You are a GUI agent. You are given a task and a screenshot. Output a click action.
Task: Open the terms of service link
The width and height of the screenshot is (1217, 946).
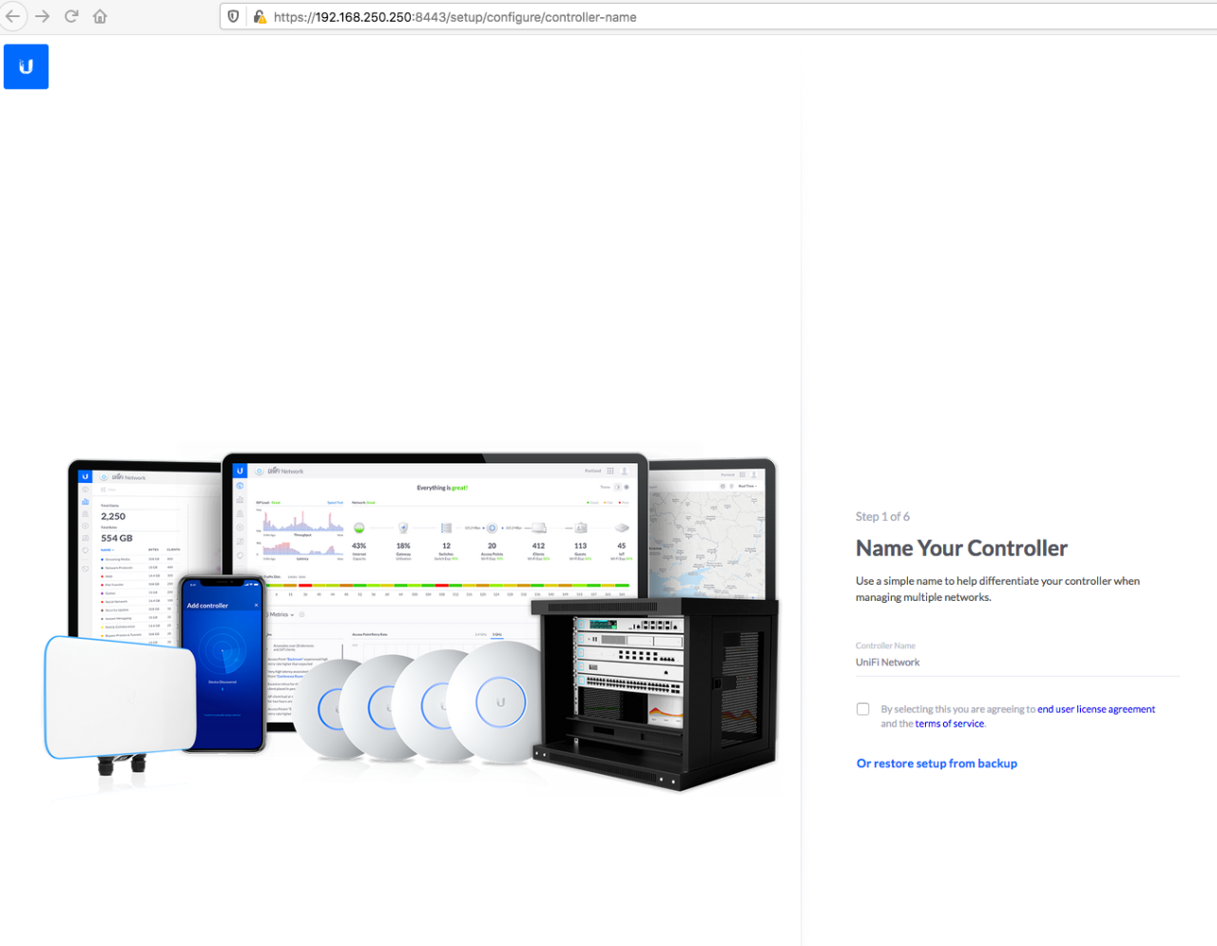(x=950, y=724)
